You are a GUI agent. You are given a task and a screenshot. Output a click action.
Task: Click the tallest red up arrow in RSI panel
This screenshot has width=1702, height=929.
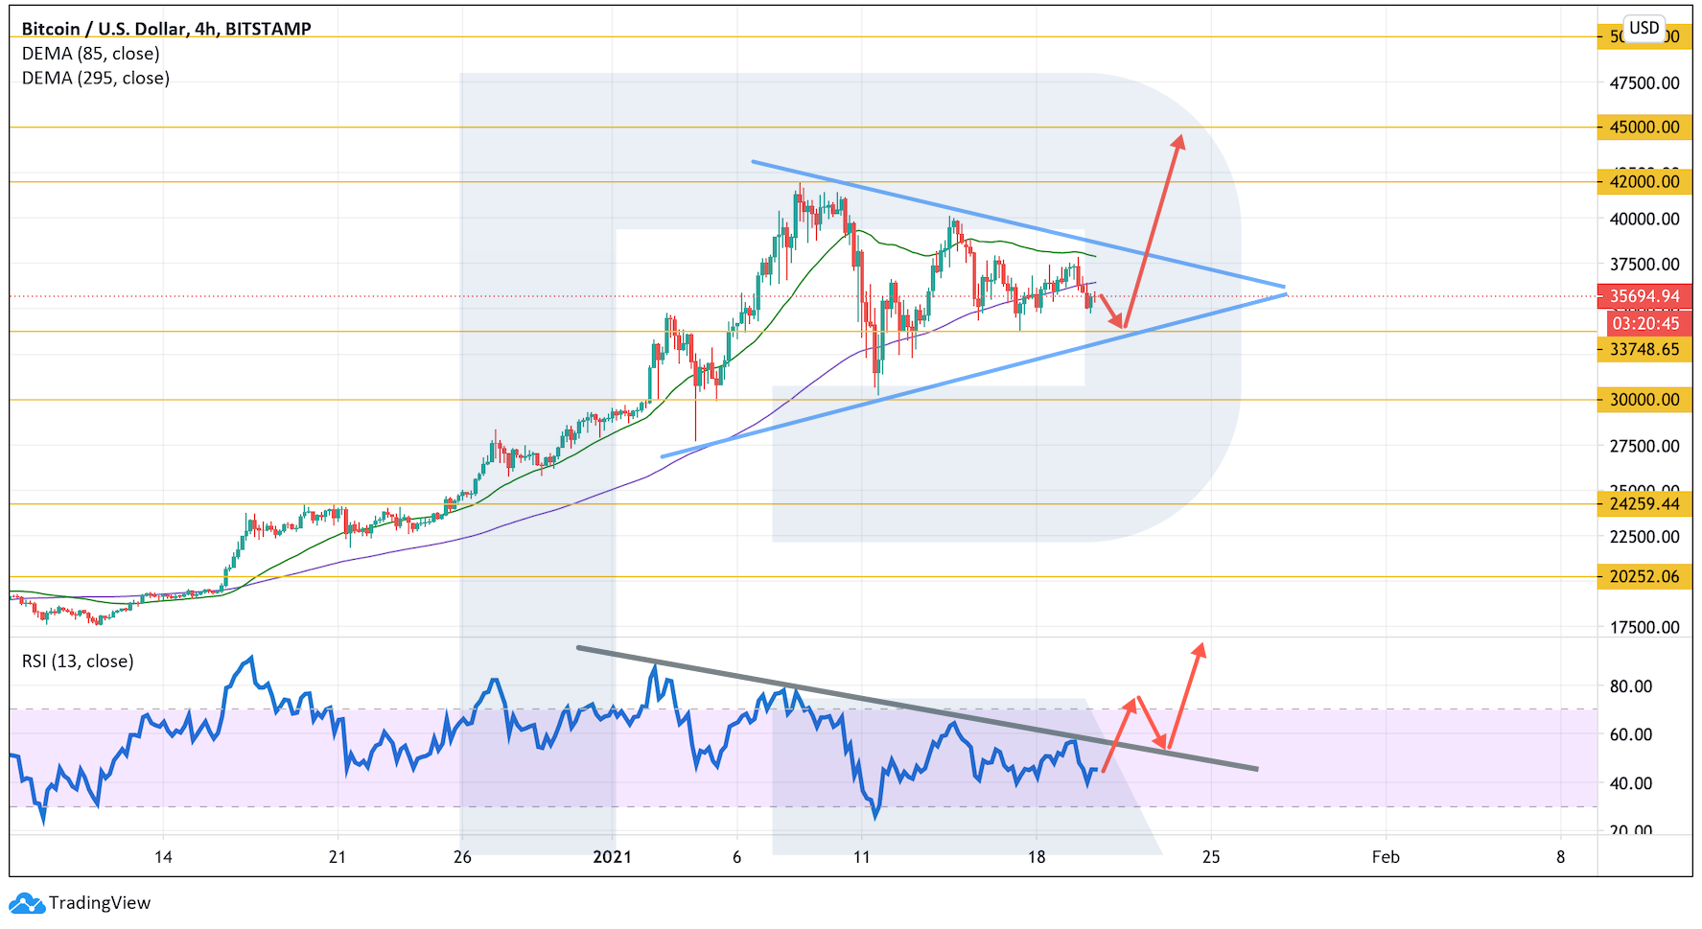click(x=1185, y=694)
